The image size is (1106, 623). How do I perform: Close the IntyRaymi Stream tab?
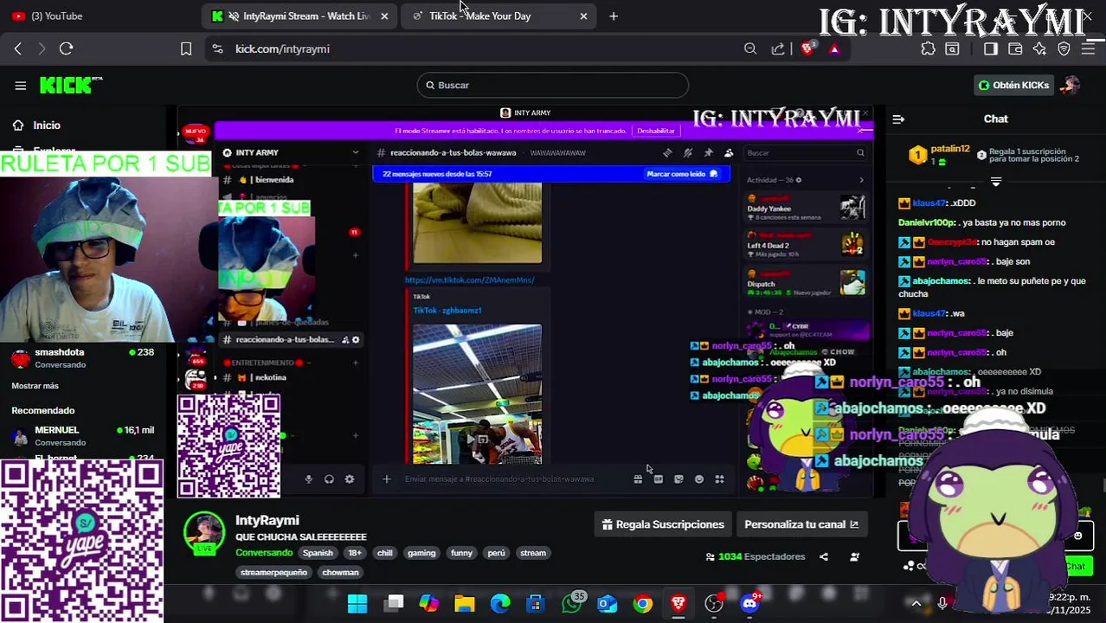(x=384, y=16)
